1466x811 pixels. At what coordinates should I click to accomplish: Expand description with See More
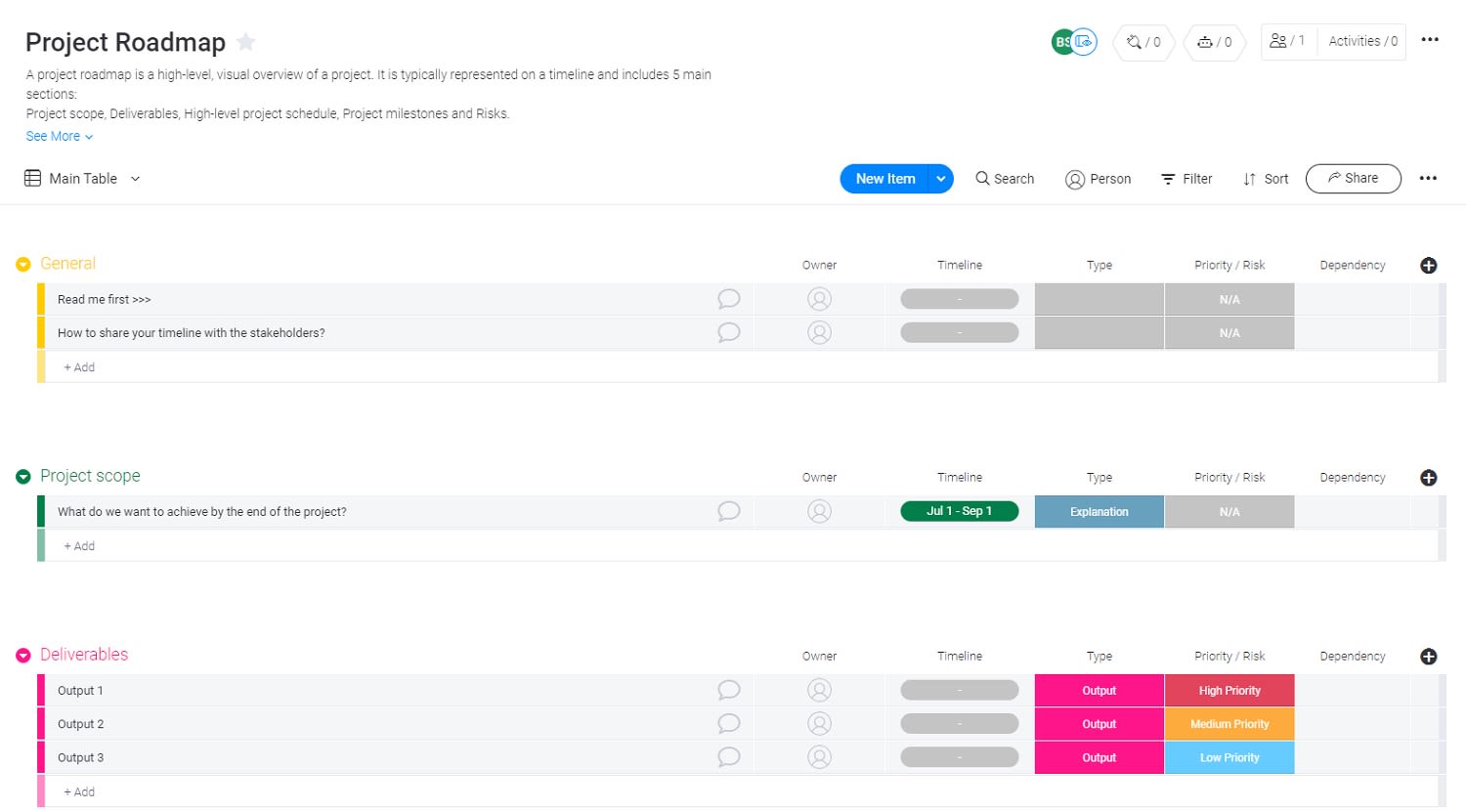59,136
